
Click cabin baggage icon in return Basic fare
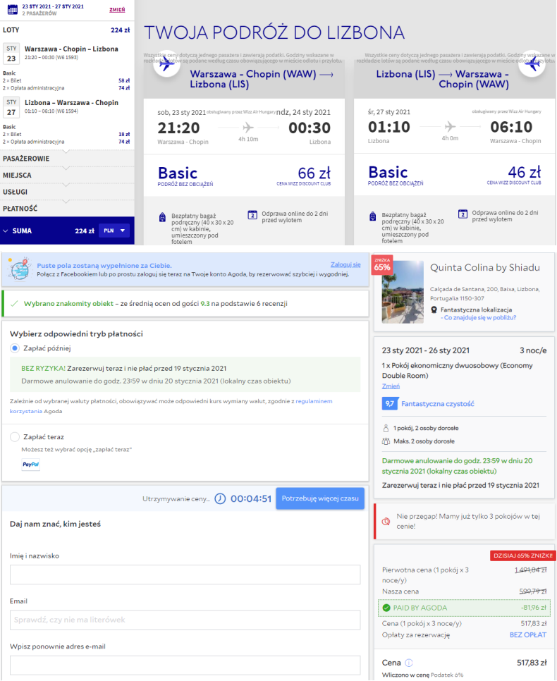click(373, 216)
